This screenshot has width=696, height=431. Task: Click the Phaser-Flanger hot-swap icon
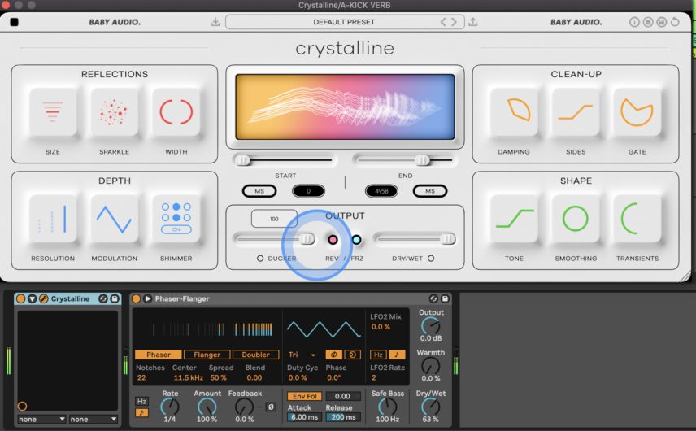433,298
